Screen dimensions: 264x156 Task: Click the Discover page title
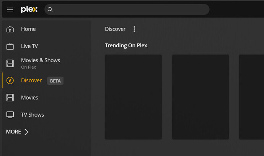[x=115, y=29]
